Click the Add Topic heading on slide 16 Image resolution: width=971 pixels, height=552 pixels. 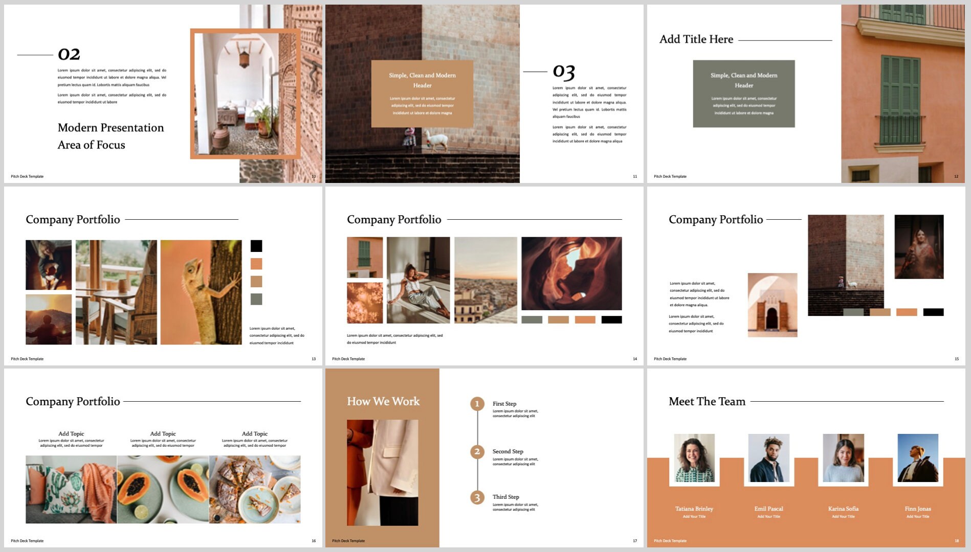pos(72,433)
